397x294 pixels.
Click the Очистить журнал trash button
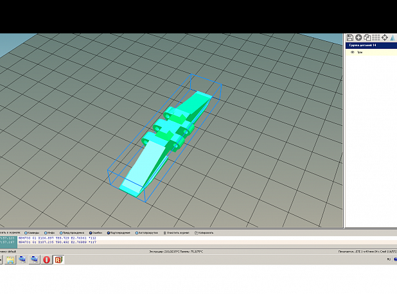click(176, 233)
